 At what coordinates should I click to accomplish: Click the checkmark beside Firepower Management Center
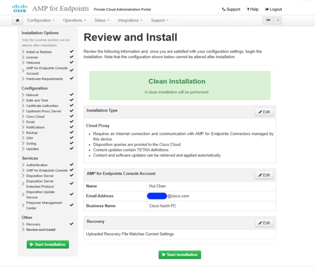pyautogui.click(x=72, y=205)
